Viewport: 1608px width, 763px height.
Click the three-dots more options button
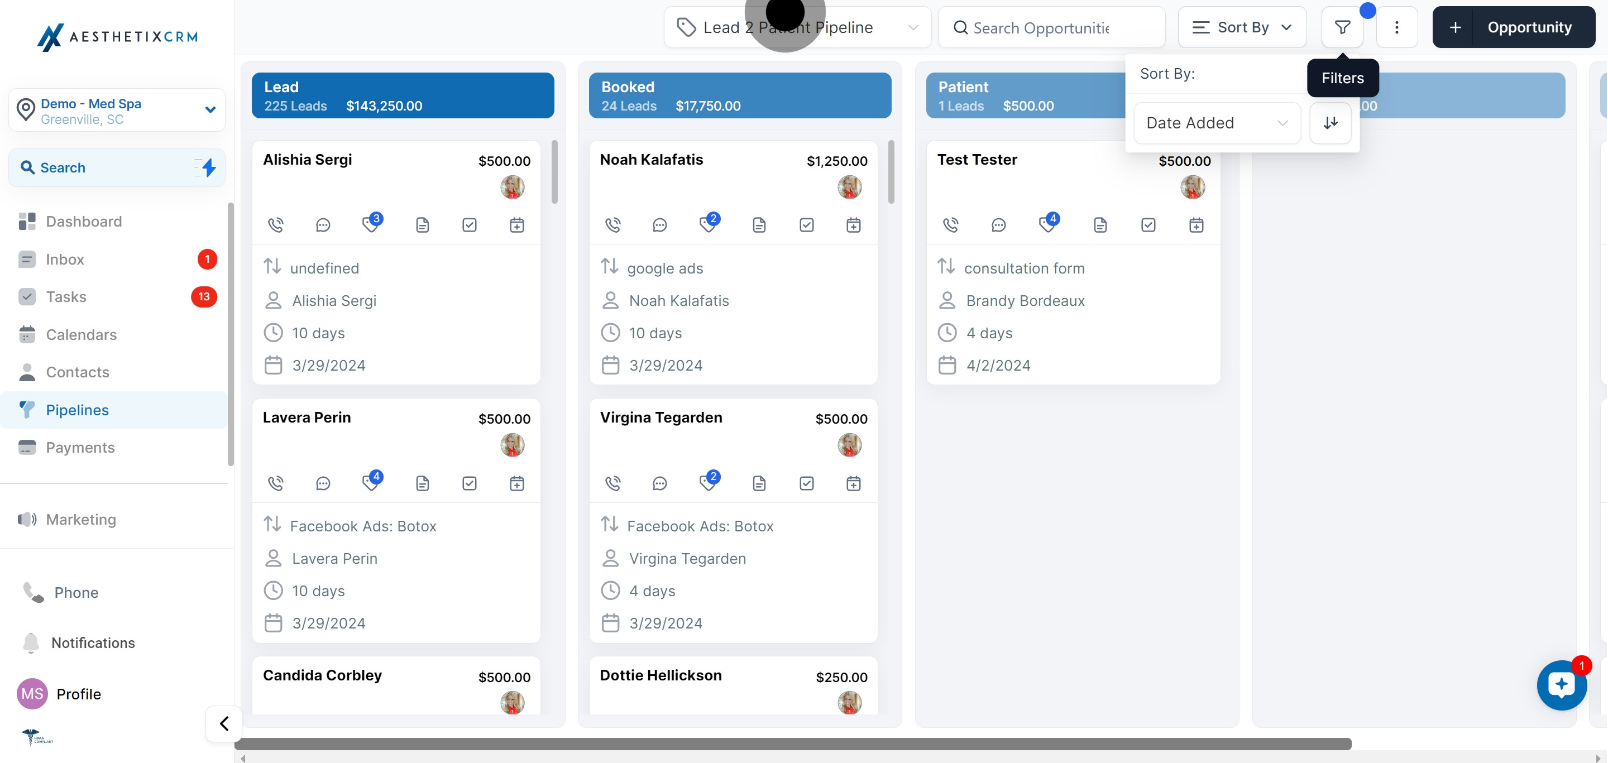tap(1396, 27)
